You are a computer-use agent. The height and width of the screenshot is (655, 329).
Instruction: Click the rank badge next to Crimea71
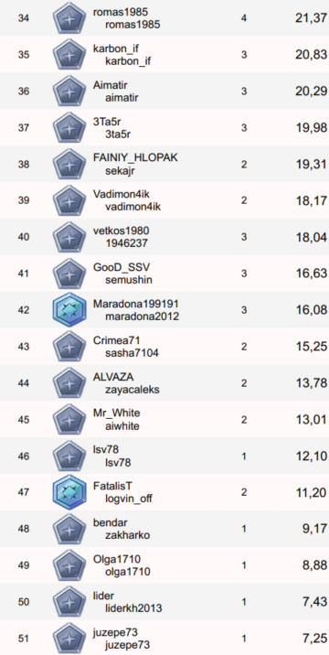click(69, 347)
